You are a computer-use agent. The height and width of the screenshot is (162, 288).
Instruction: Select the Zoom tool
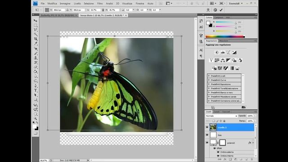[x=36, y=118]
